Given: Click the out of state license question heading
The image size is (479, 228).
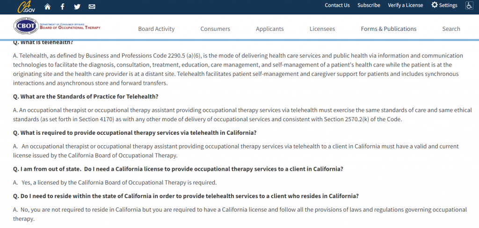Looking at the screenshot, I should 178,169.
